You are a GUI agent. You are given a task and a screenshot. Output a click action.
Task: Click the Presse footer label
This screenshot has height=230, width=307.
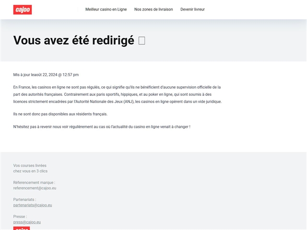click(20, 217)
